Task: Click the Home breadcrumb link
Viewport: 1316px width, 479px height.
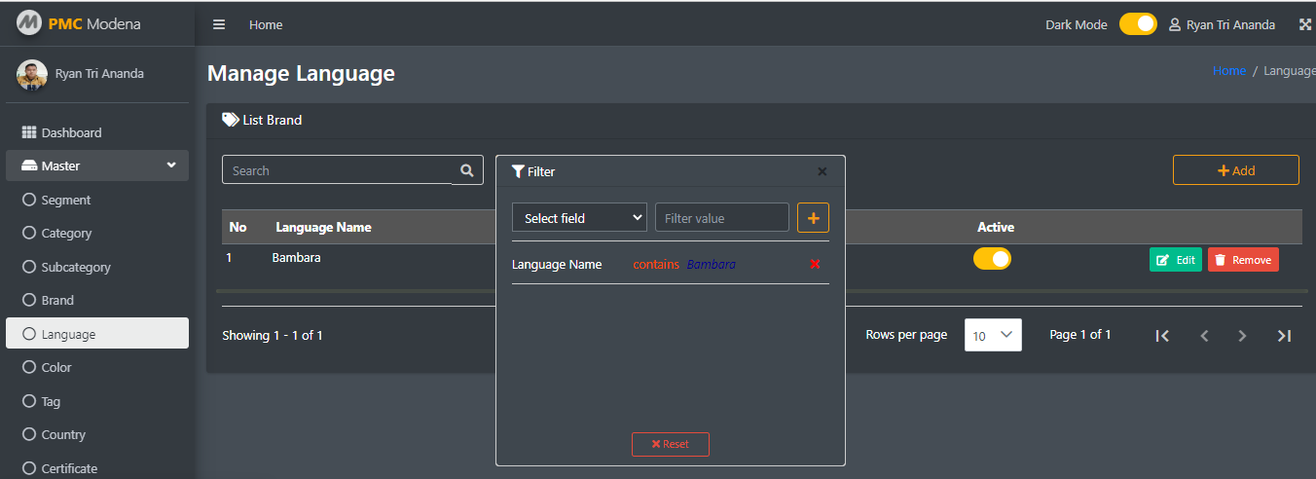Action: click(x=1229, y=71)
